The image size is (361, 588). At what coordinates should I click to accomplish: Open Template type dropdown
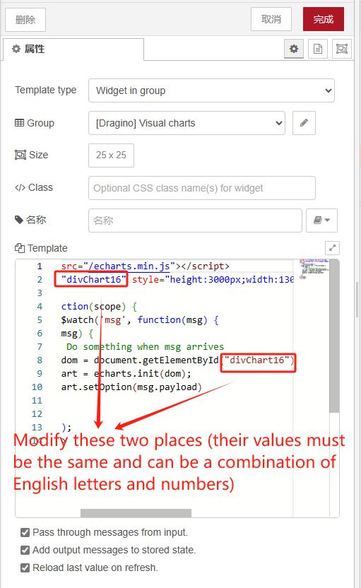pyautogui.click(x=211, y=90)
